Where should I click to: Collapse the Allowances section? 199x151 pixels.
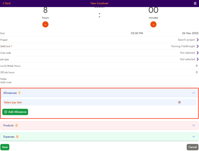tap(194, 93)
